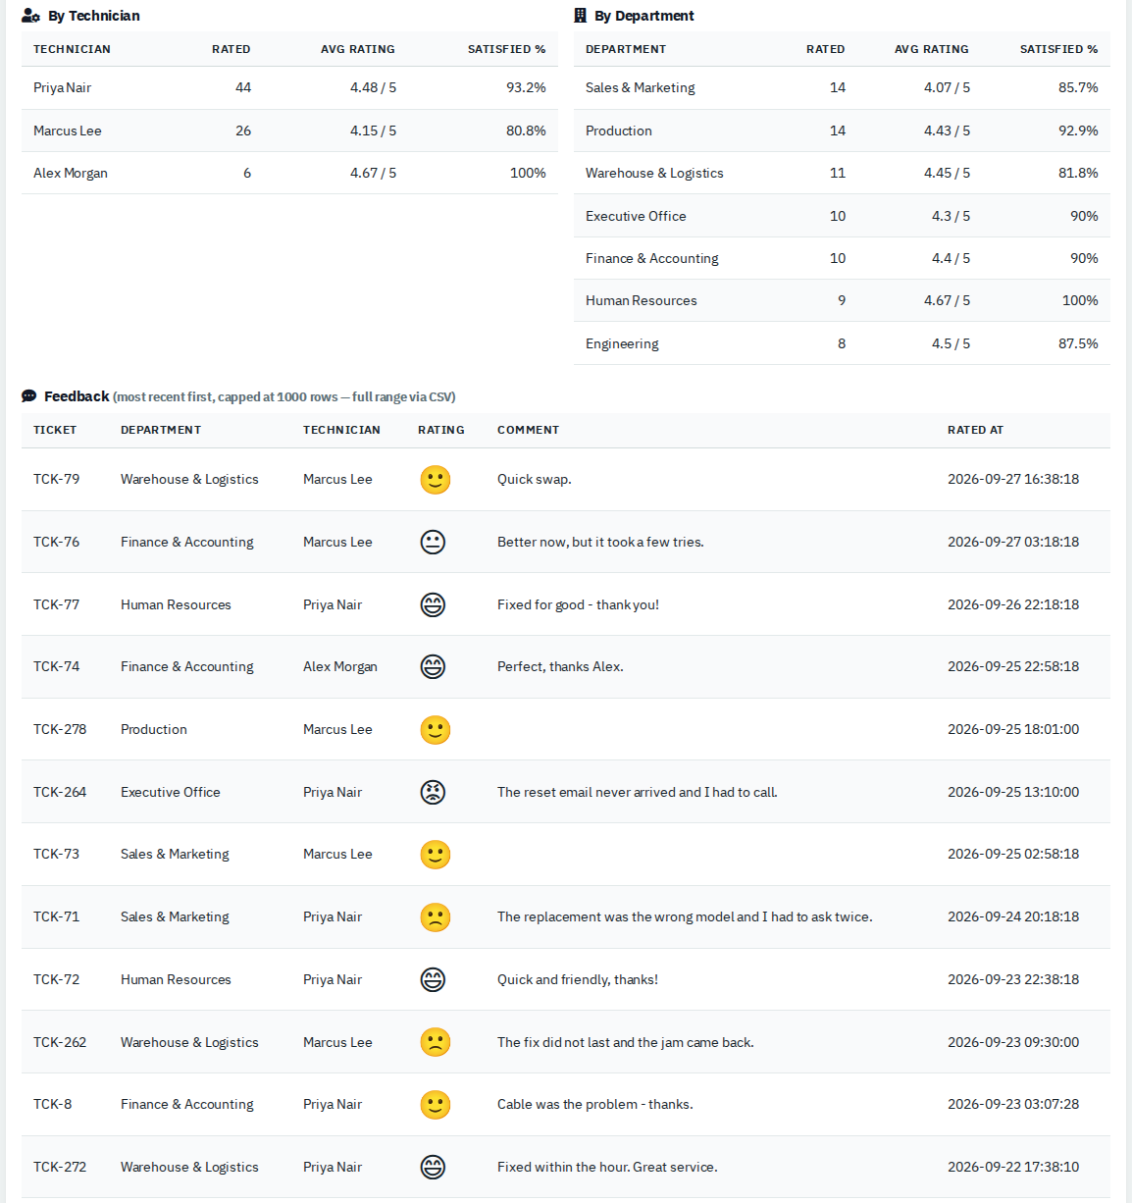
Task: Click the Sales & Marketing department summary row
Action: [x=842, y=87]
